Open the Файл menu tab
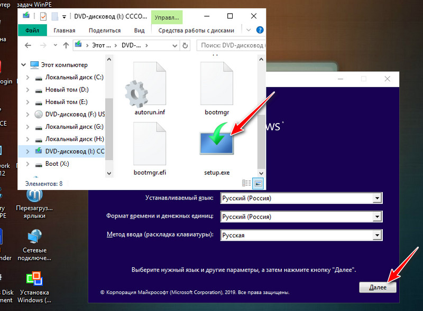The width and height of the screenshot is (423, 311). pos(32,30)
